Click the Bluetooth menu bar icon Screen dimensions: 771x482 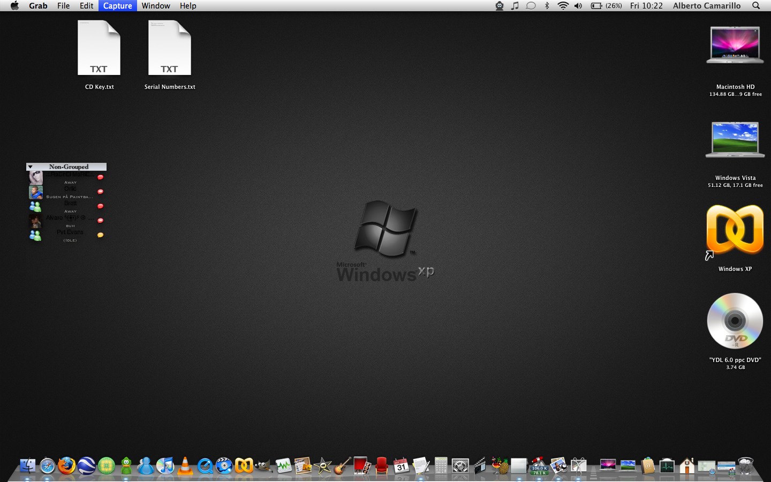[x=547, y=6]
